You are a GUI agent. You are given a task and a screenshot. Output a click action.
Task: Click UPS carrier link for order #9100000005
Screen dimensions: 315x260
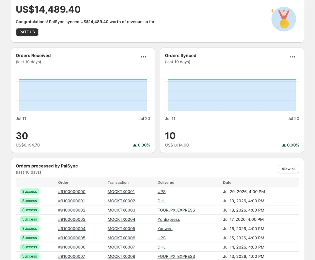pyautogui.click(x=161, y=238)
